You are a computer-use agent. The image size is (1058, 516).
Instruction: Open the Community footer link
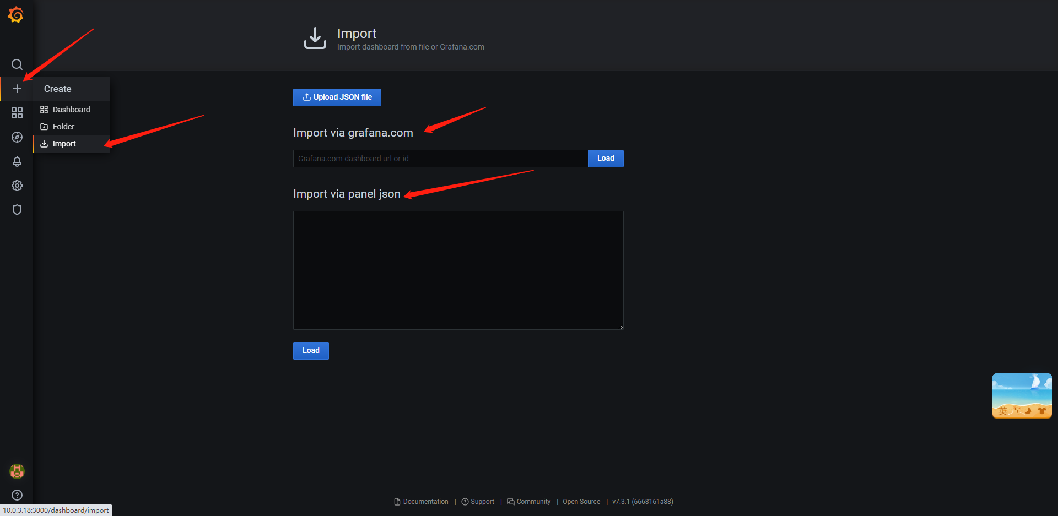533,502
